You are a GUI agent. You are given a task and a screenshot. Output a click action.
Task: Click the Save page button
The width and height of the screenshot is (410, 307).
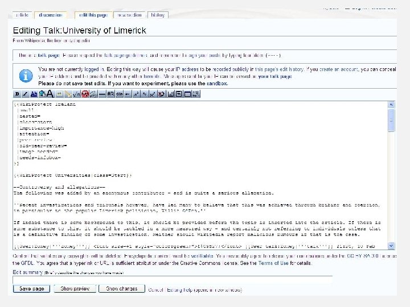31,289
